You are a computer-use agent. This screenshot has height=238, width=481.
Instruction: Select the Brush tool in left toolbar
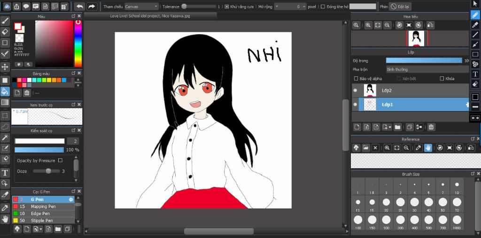coord(5,21)
